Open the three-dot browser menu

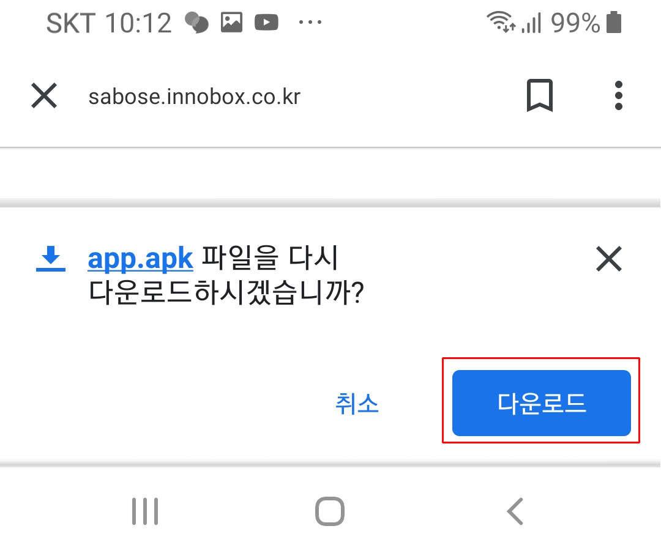[x=618, y=95]
